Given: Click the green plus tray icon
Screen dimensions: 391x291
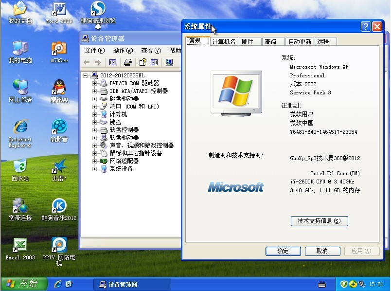Looking at the screenshot, I should (353, 284).
